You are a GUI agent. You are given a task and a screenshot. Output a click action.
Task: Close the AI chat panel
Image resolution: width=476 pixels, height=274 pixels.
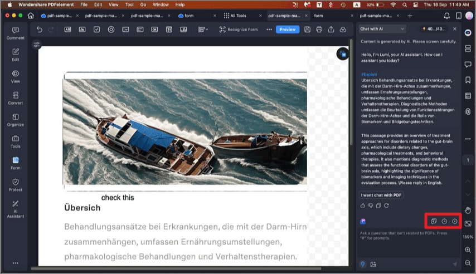point(455,29)
